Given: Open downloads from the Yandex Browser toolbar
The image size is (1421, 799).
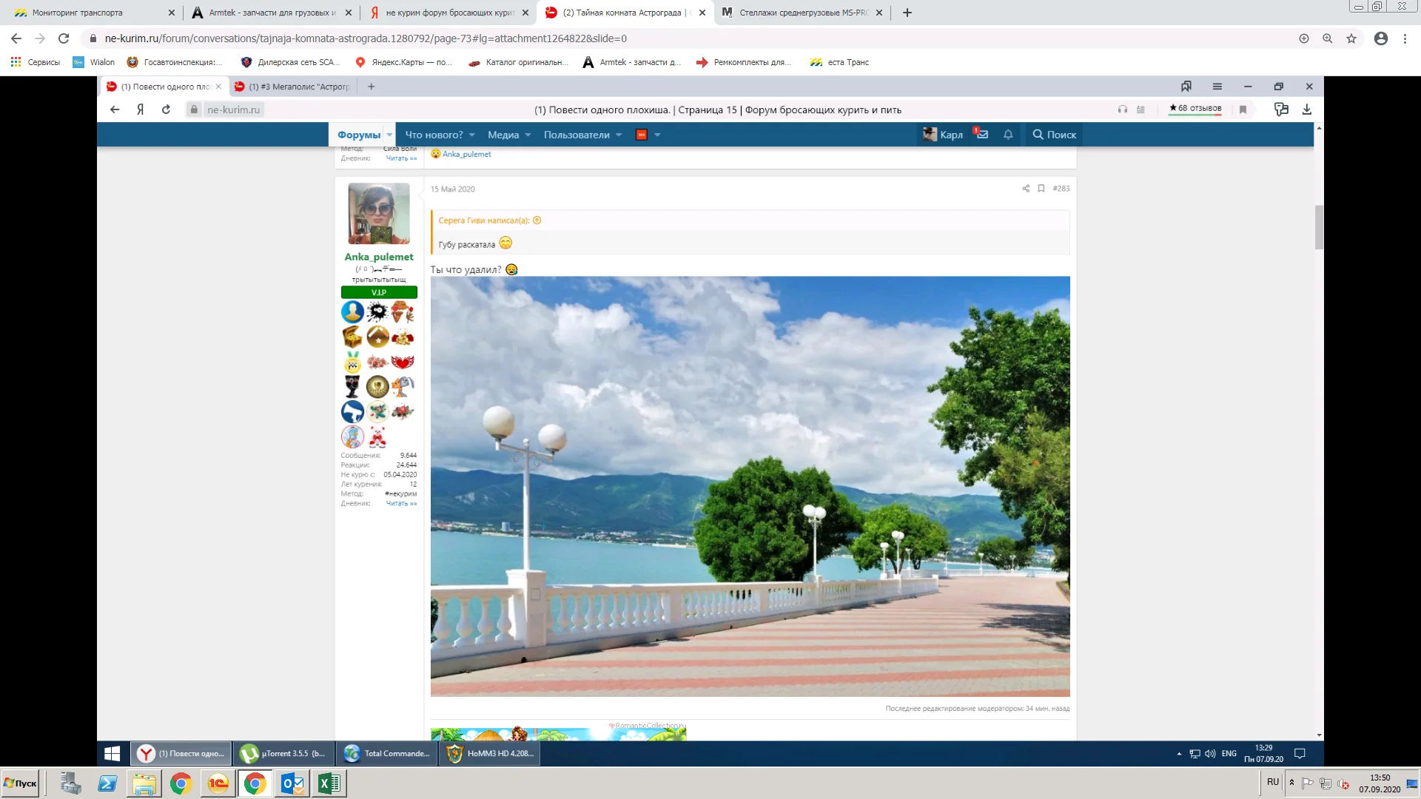Looking at the screenshot, I should [1307, 109].
